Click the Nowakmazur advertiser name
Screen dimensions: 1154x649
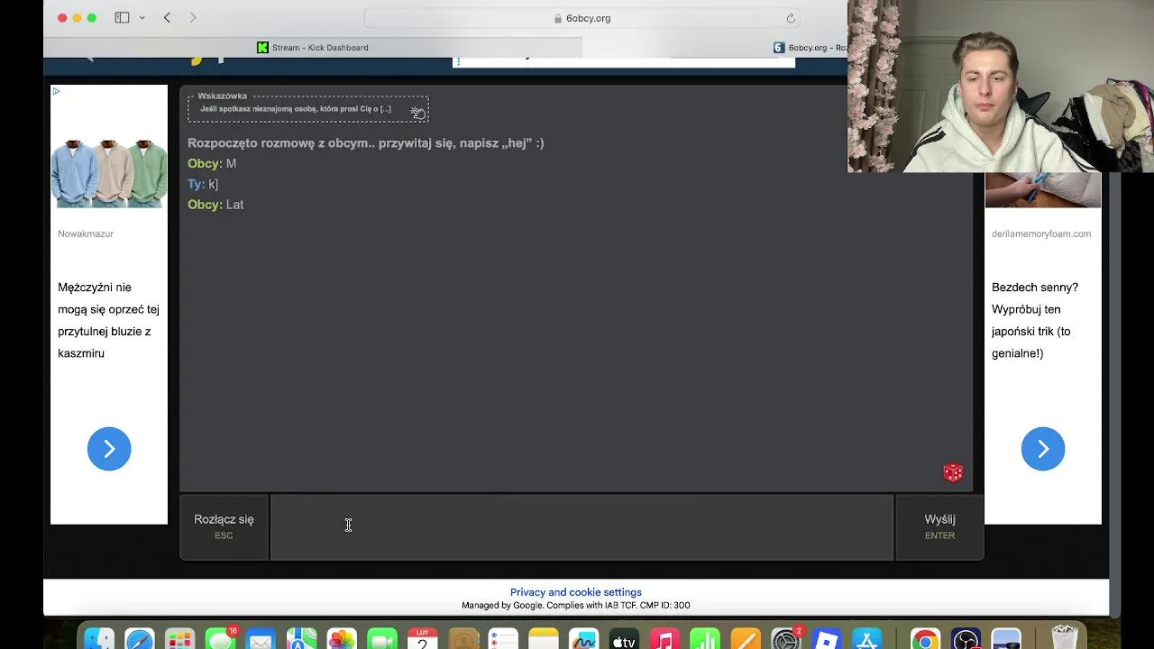pyautogui.click(x=86, y=233)
